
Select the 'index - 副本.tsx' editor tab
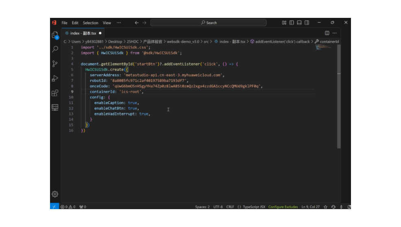point(83,33)
